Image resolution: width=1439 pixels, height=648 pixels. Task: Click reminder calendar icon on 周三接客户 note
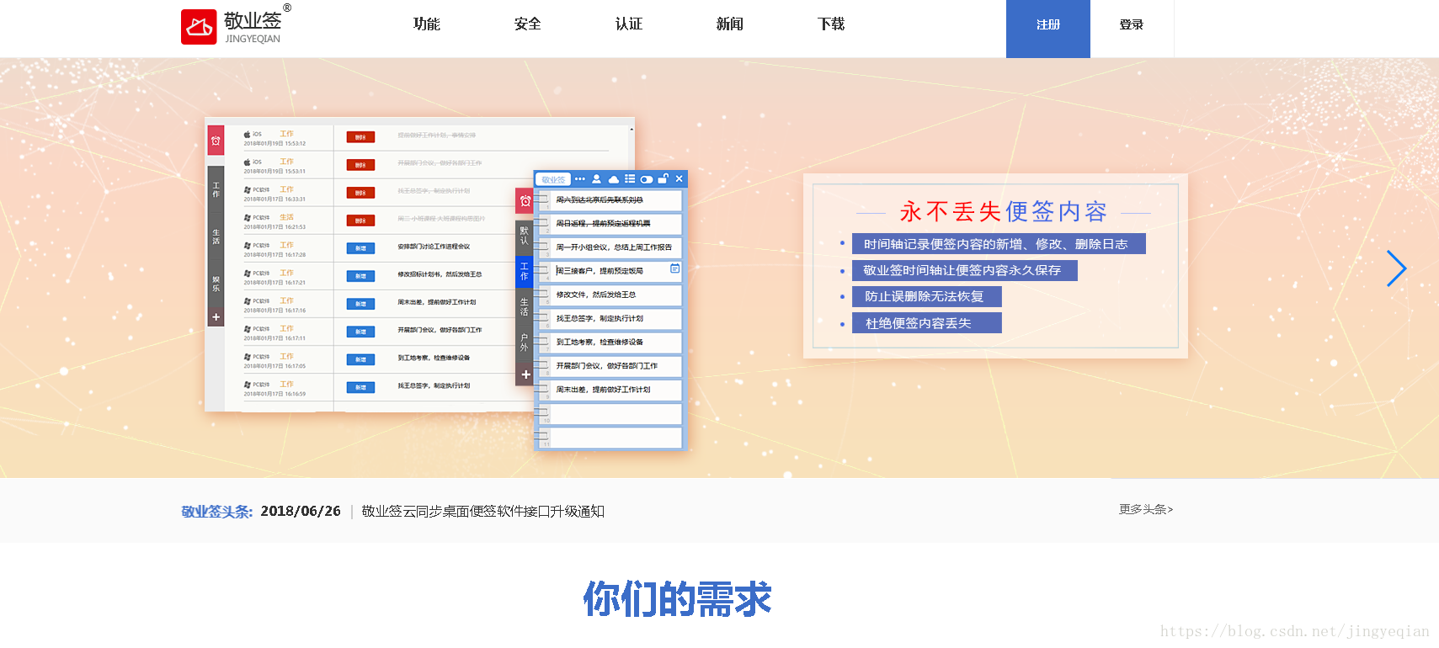(x=674, y=268)
